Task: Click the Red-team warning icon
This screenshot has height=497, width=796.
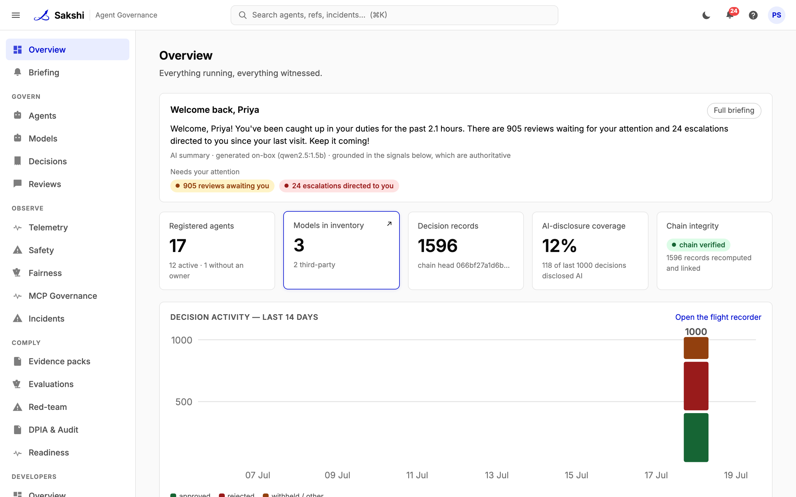Action: point(18,407)
